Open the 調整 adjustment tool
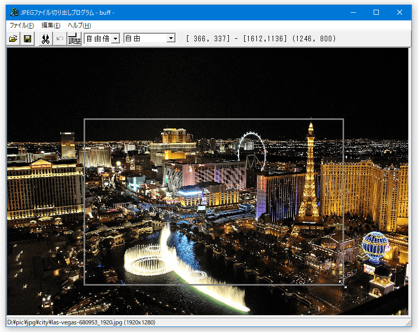Viewport: 418px width, 332px height. point(74,39)
